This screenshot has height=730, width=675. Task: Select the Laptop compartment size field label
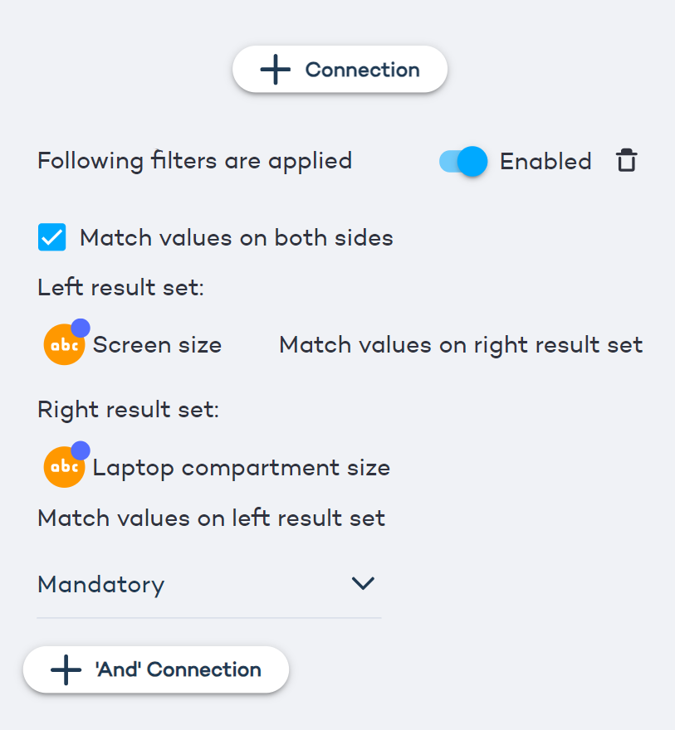[241, 468]
